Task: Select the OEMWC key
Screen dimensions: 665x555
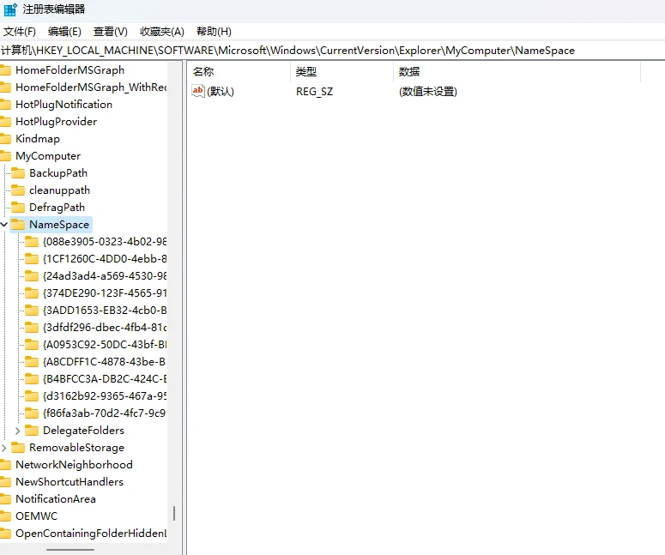Action: (x=37, y=516)
